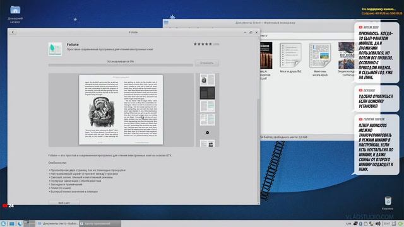Open the file manager window menu icon
The image size is (404, 227).
166,23
